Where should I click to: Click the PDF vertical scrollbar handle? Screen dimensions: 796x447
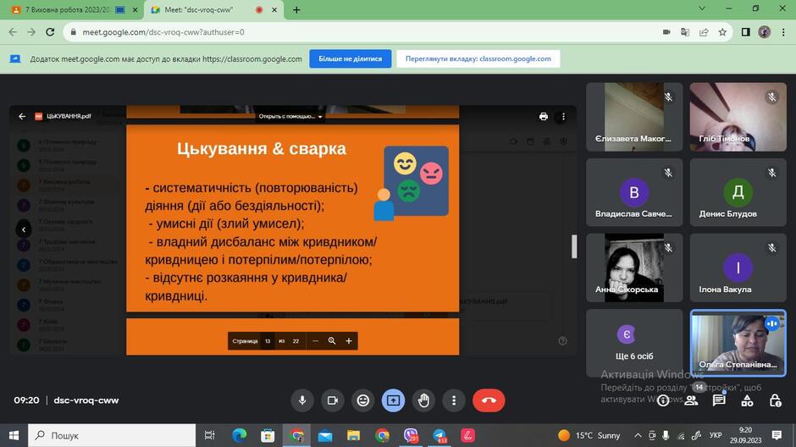(574, 246)
